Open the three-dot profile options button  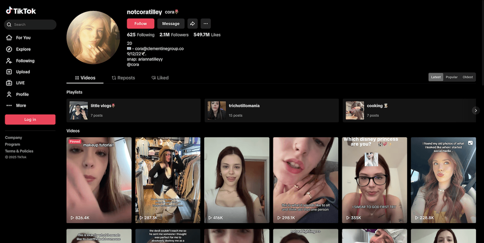(x=206, y=23)
